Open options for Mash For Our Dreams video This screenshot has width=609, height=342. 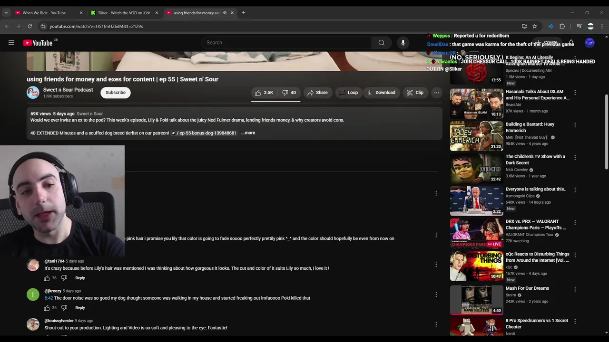pos(575,289)
